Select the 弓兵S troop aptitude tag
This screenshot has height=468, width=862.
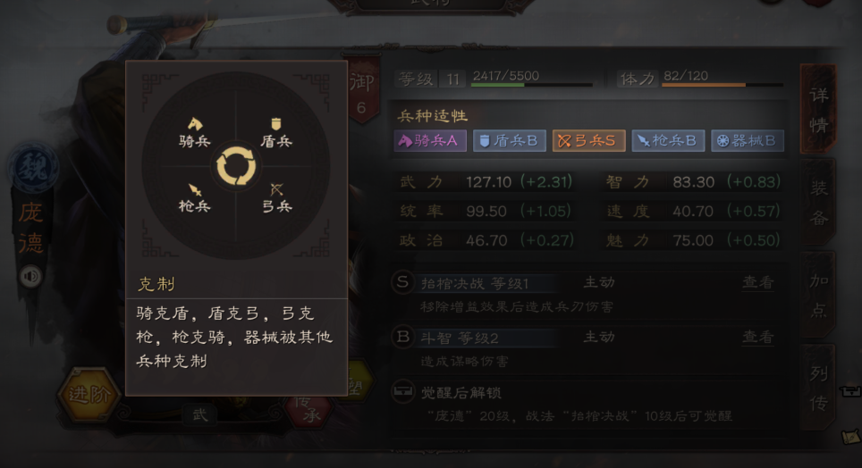588,140
